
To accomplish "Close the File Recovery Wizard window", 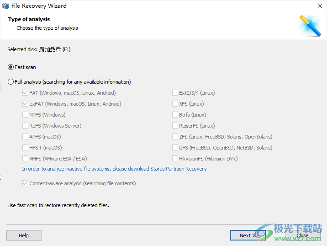I will (x=319, y=6).
